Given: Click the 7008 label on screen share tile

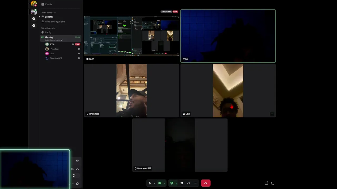Looking at the screenshot, I should pyautogui.click(x=90, y=59).
